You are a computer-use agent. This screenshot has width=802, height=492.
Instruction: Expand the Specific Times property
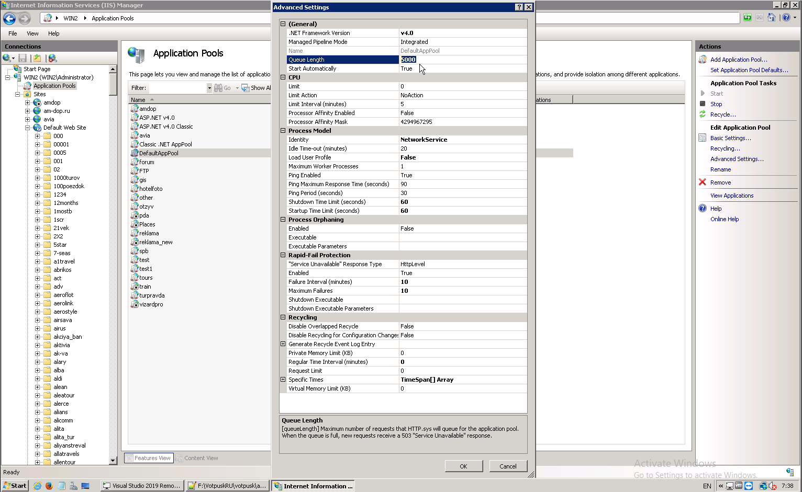[283, 380]
